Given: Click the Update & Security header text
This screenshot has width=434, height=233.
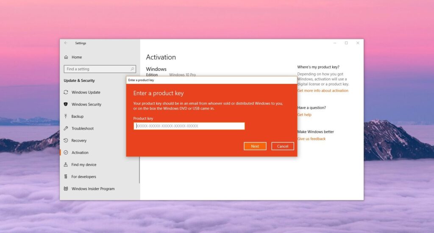Looking at the screenshot, I should [79, 80].
